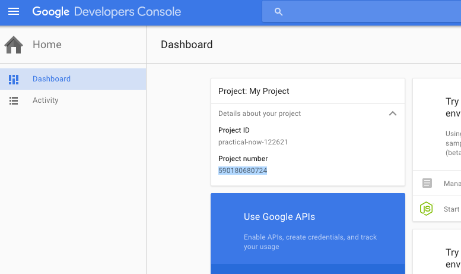Click the Dashboard grid icon in sidebar
Screen dimensions: 461x274
coord(14,79)
